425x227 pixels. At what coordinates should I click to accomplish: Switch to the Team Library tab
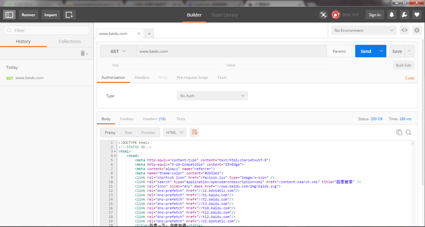pyautogui.click(x=224, y=15)
